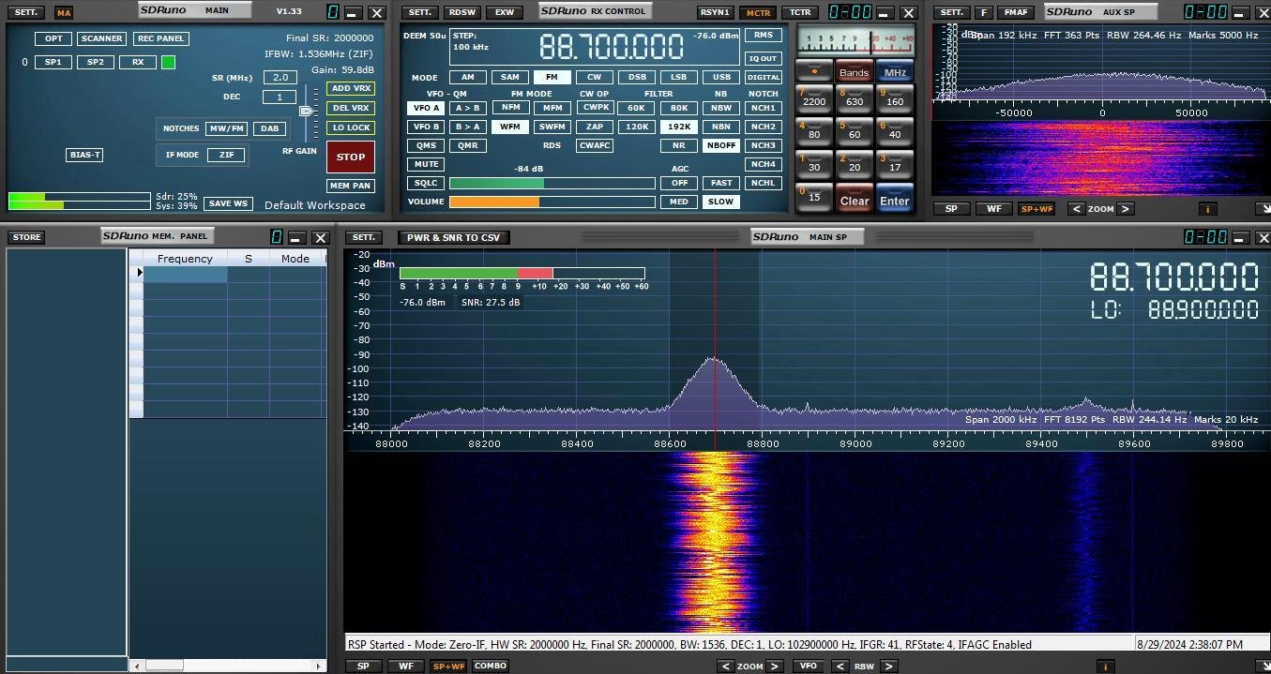Select the 30 band keypad button

coord(814,165)
